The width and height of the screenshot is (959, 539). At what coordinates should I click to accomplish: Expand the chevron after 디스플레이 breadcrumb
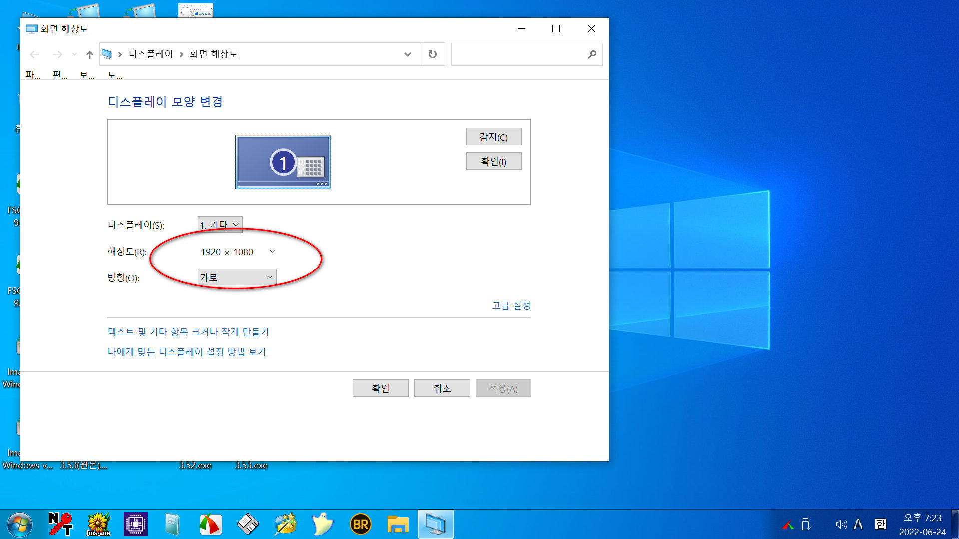(x=181, y=54)
